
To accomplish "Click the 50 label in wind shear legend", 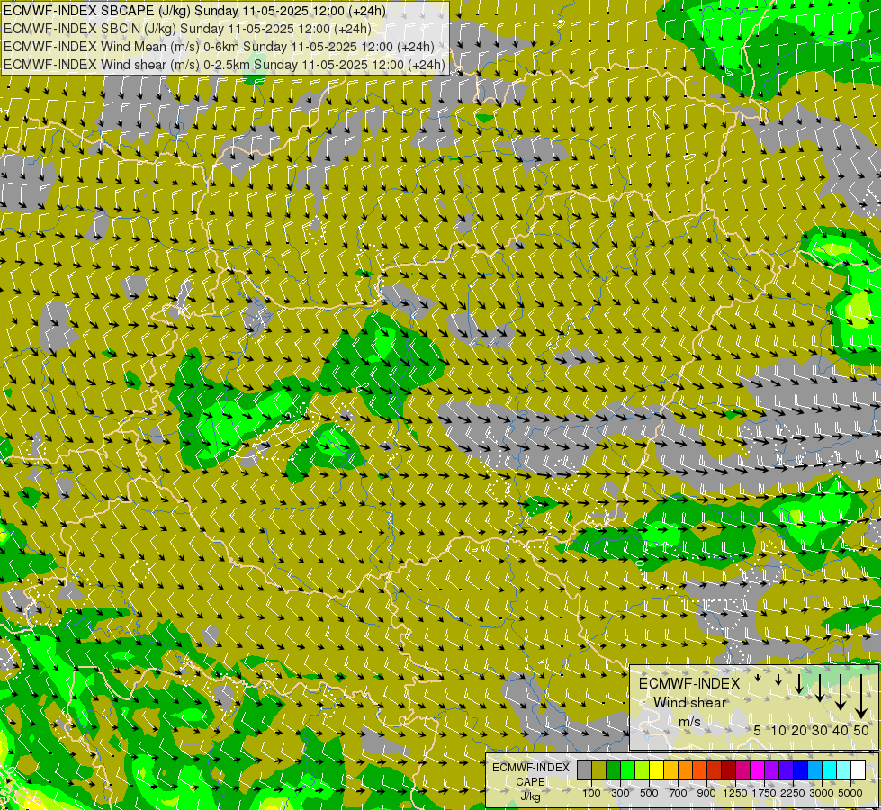I will click(861, 730).
